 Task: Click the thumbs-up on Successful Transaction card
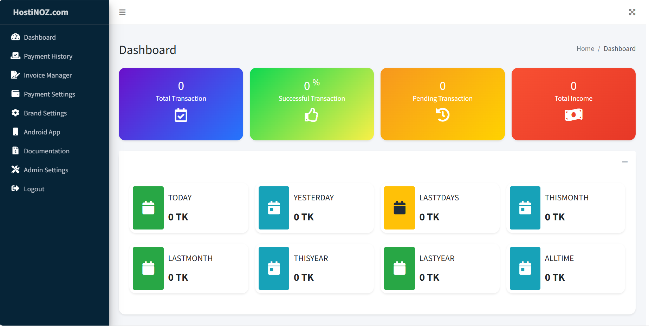pyautogui.click(x=311, y=115)
